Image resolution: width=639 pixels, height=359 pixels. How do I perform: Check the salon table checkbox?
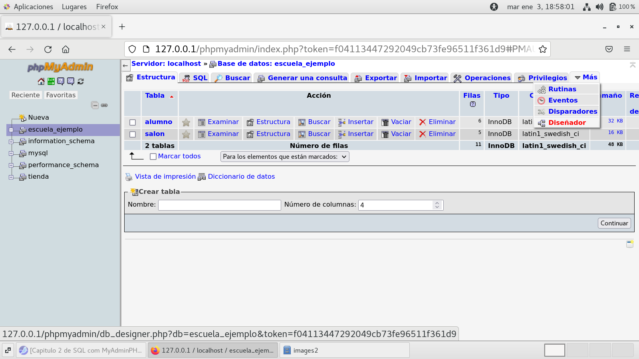tap(133, 134)
